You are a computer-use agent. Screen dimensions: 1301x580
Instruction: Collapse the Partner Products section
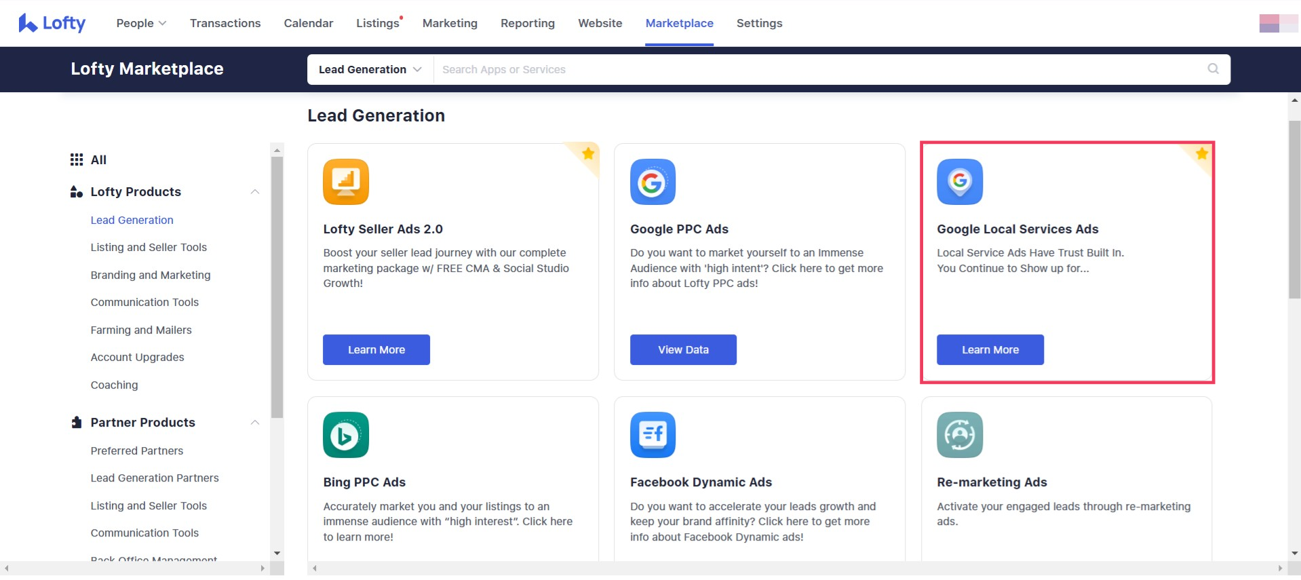coord(255,423)
